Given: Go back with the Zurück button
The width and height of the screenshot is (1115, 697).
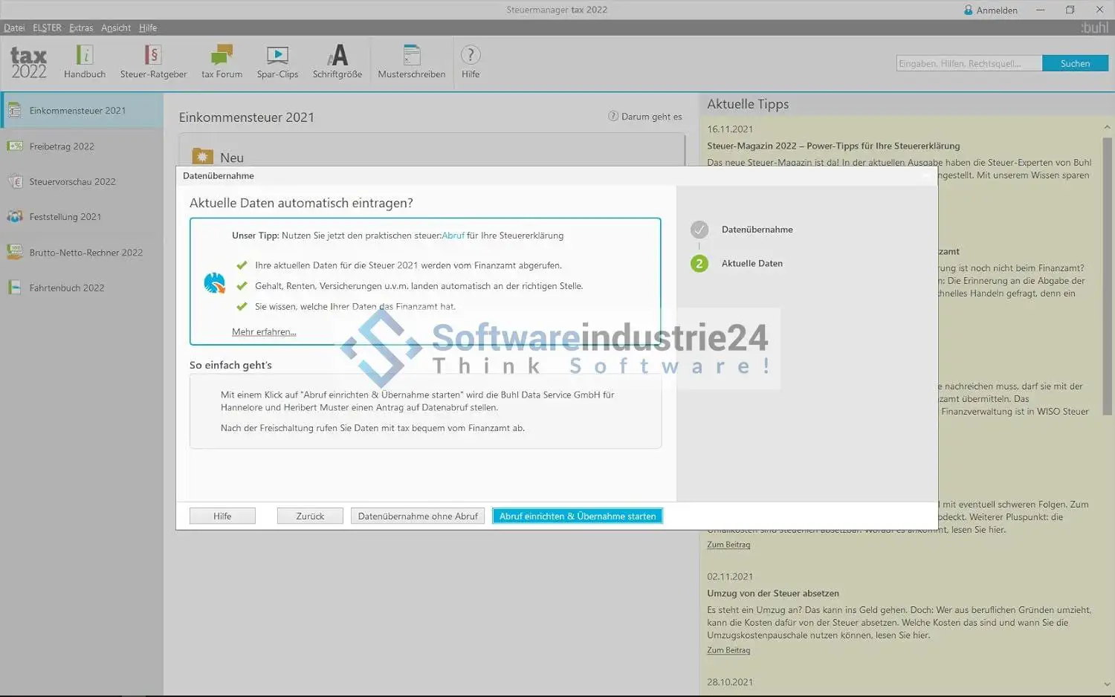Looking at the screenshot, I should tap(310, 516).
